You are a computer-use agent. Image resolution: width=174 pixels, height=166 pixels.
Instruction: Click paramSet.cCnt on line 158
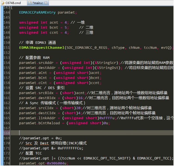(33, 83)
